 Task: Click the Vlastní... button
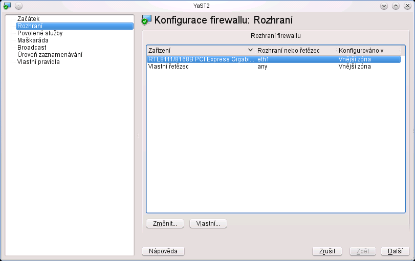coord(208,224)
